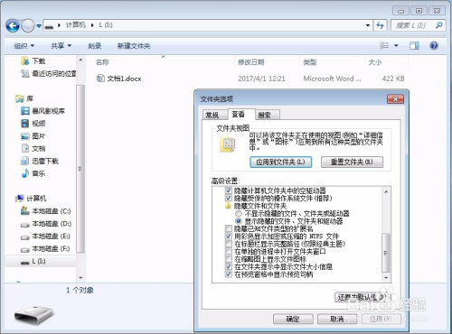Click the 库 libraries icon

coord(20,98)
